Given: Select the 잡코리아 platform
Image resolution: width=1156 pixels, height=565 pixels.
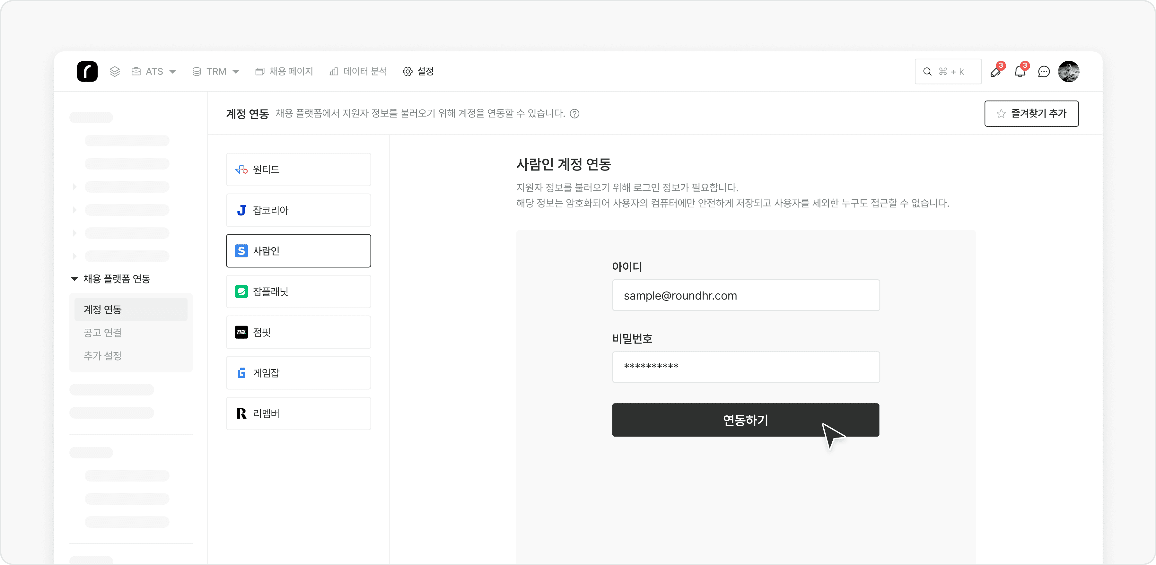Looking at the screenshot, I should point(298,210).
